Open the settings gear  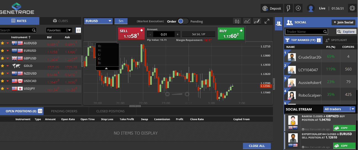click(352, 8)
